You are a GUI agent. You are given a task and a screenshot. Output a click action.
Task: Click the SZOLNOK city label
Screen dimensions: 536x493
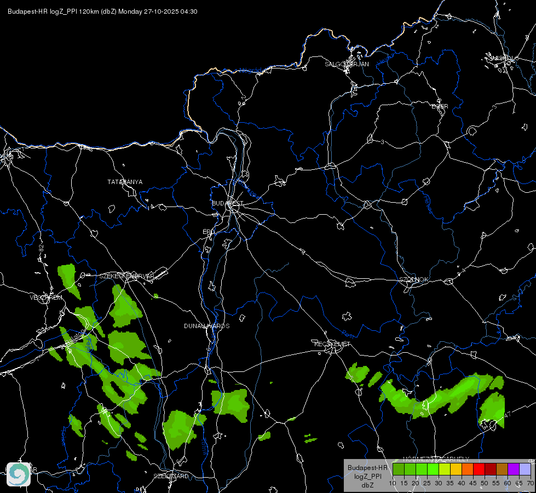coord(413,279)
